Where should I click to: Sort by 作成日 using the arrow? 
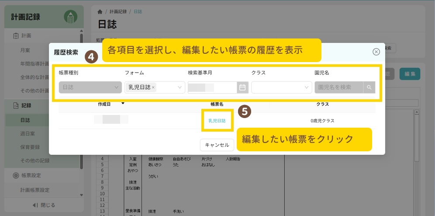pyautogui.click(x=123, y=104)
